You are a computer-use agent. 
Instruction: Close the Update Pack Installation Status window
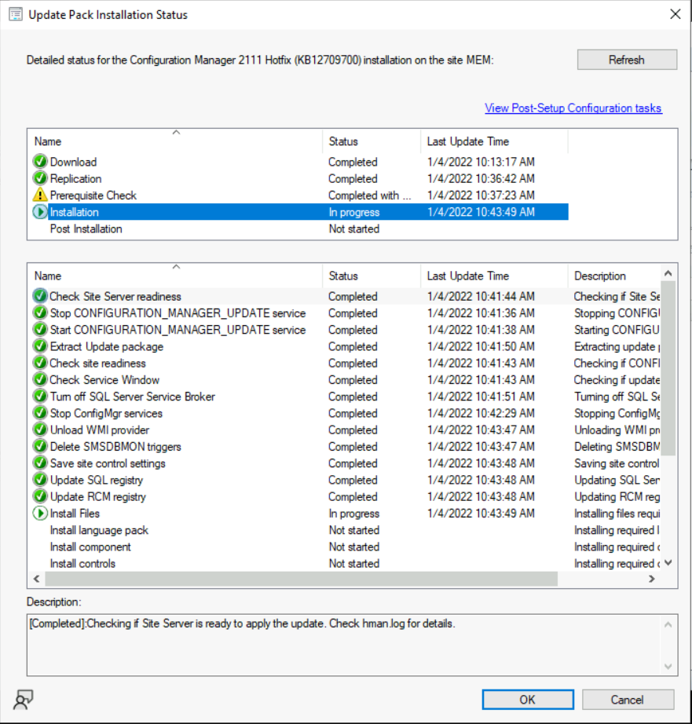(676, 14)
